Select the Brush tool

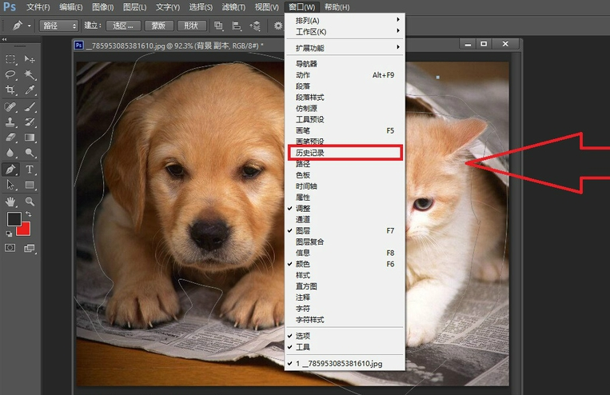tap(30, 106)
